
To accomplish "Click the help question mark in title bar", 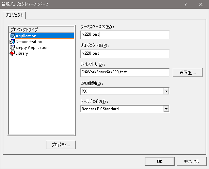I will click(x=186, y=4).
